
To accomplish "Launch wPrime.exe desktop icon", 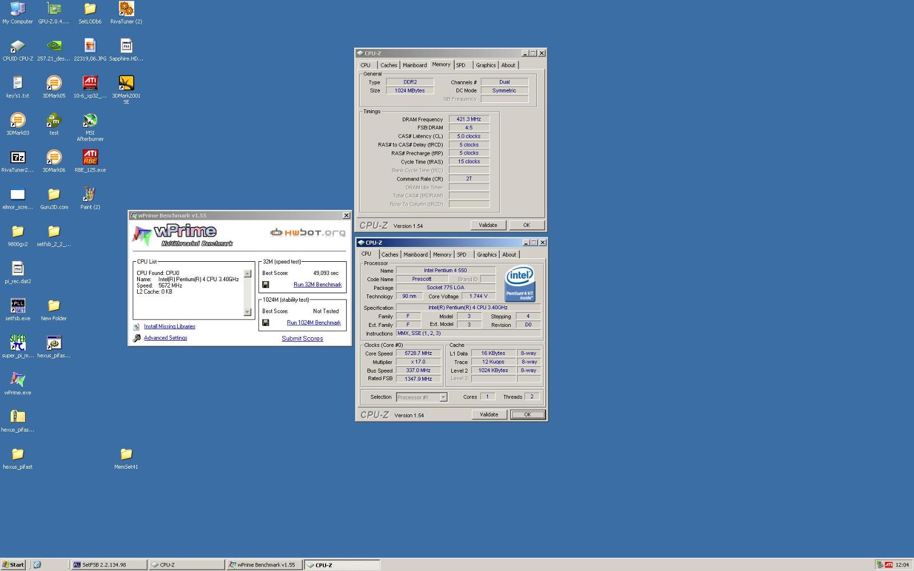I will [x=18, y=380].
